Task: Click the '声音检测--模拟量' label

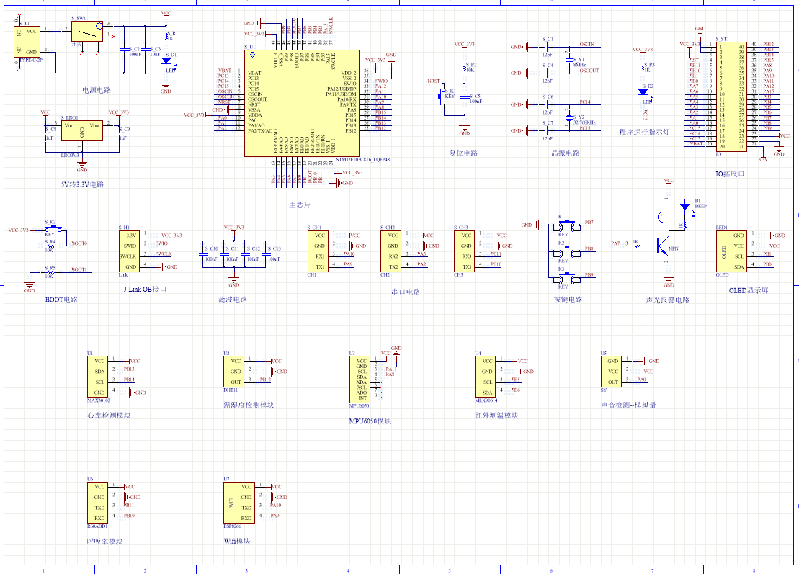Action: point(629,405)
